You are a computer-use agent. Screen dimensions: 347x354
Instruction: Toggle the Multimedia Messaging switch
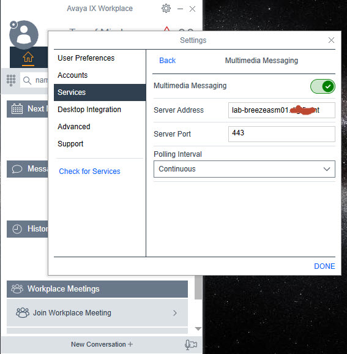(323, 86)
